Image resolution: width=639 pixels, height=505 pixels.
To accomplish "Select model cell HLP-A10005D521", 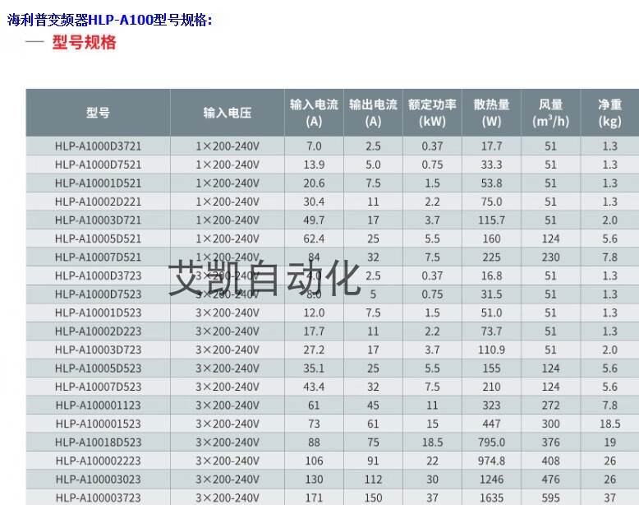I will (x=98, y=239).
